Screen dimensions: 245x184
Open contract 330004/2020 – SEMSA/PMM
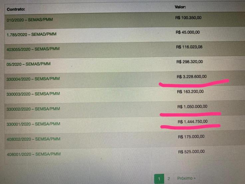coord(33,79)
